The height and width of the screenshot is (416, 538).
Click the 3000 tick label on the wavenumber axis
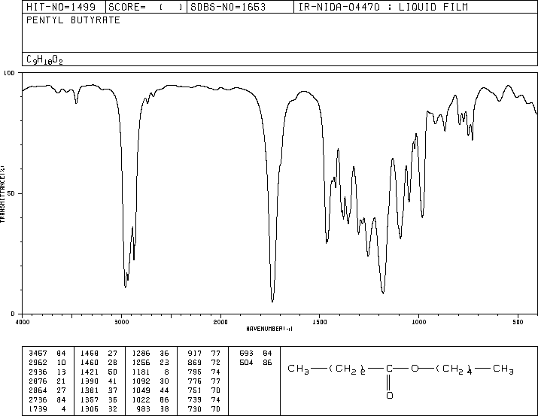click(x=121, y=322)
